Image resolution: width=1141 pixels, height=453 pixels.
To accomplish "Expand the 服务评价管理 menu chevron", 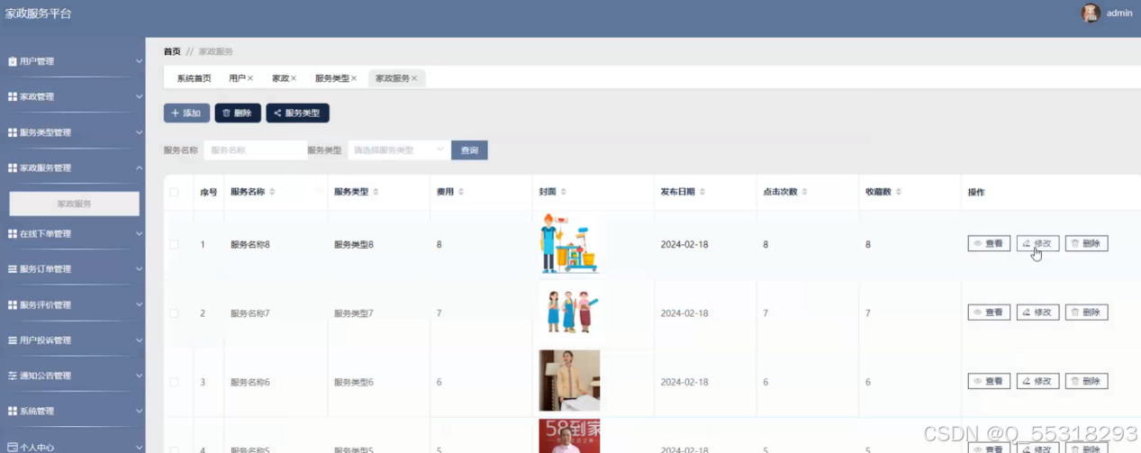I will click(x=139, y=304).
